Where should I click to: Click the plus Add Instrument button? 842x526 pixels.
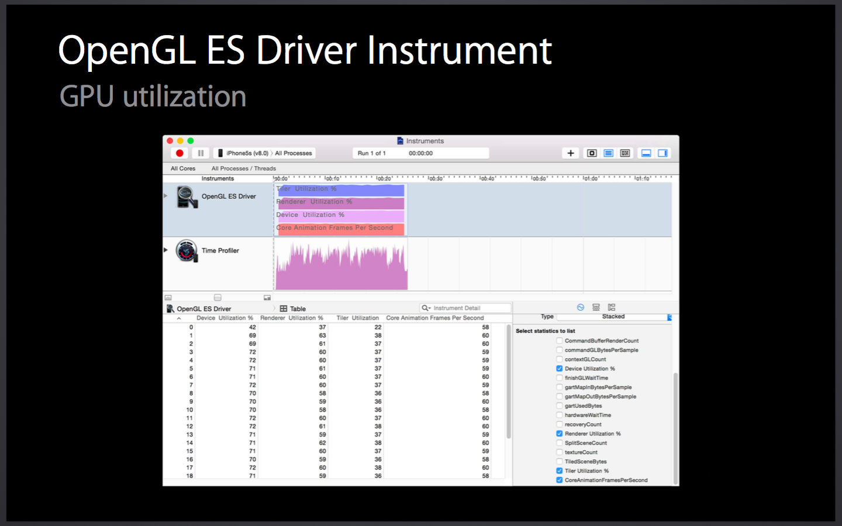pyautogui.click(x=571, y=153)
